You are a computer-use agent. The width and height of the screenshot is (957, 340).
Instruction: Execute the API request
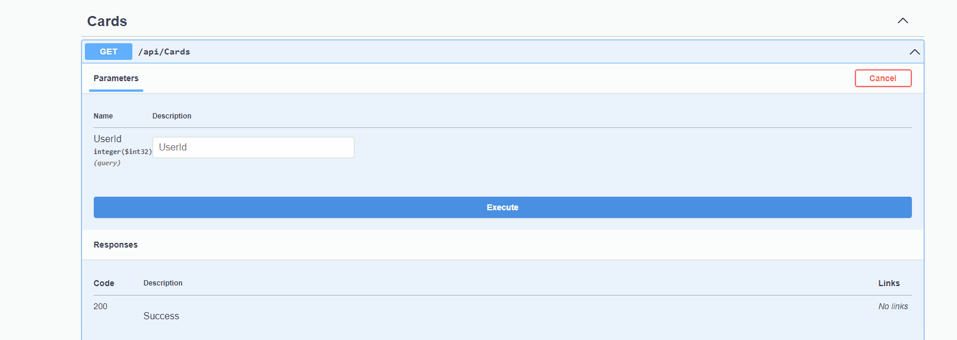[x=502, y=207]
